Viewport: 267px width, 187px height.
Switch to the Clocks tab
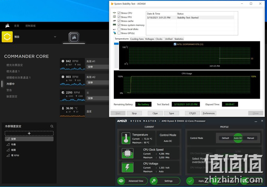coord(159,39)
